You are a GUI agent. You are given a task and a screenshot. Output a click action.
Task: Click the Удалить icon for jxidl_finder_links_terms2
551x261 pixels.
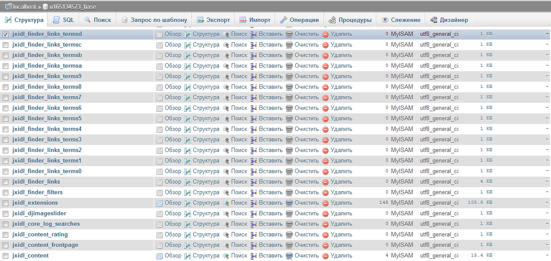pyautogui.click(x=325, y=150)
